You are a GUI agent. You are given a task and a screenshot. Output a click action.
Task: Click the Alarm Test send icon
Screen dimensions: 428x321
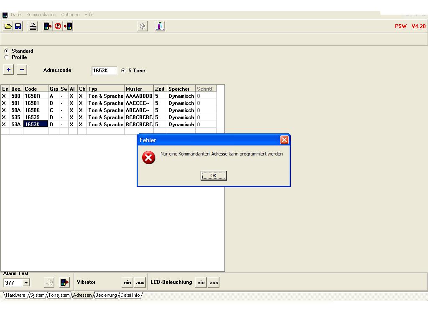[64, 283]
